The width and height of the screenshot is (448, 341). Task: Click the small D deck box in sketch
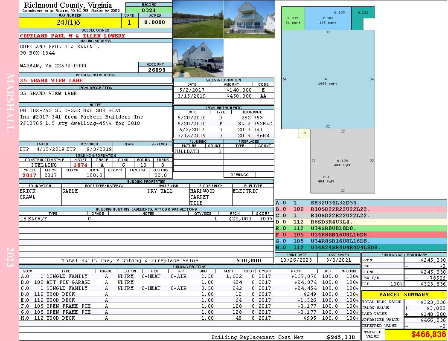click(x=304, y=133)
